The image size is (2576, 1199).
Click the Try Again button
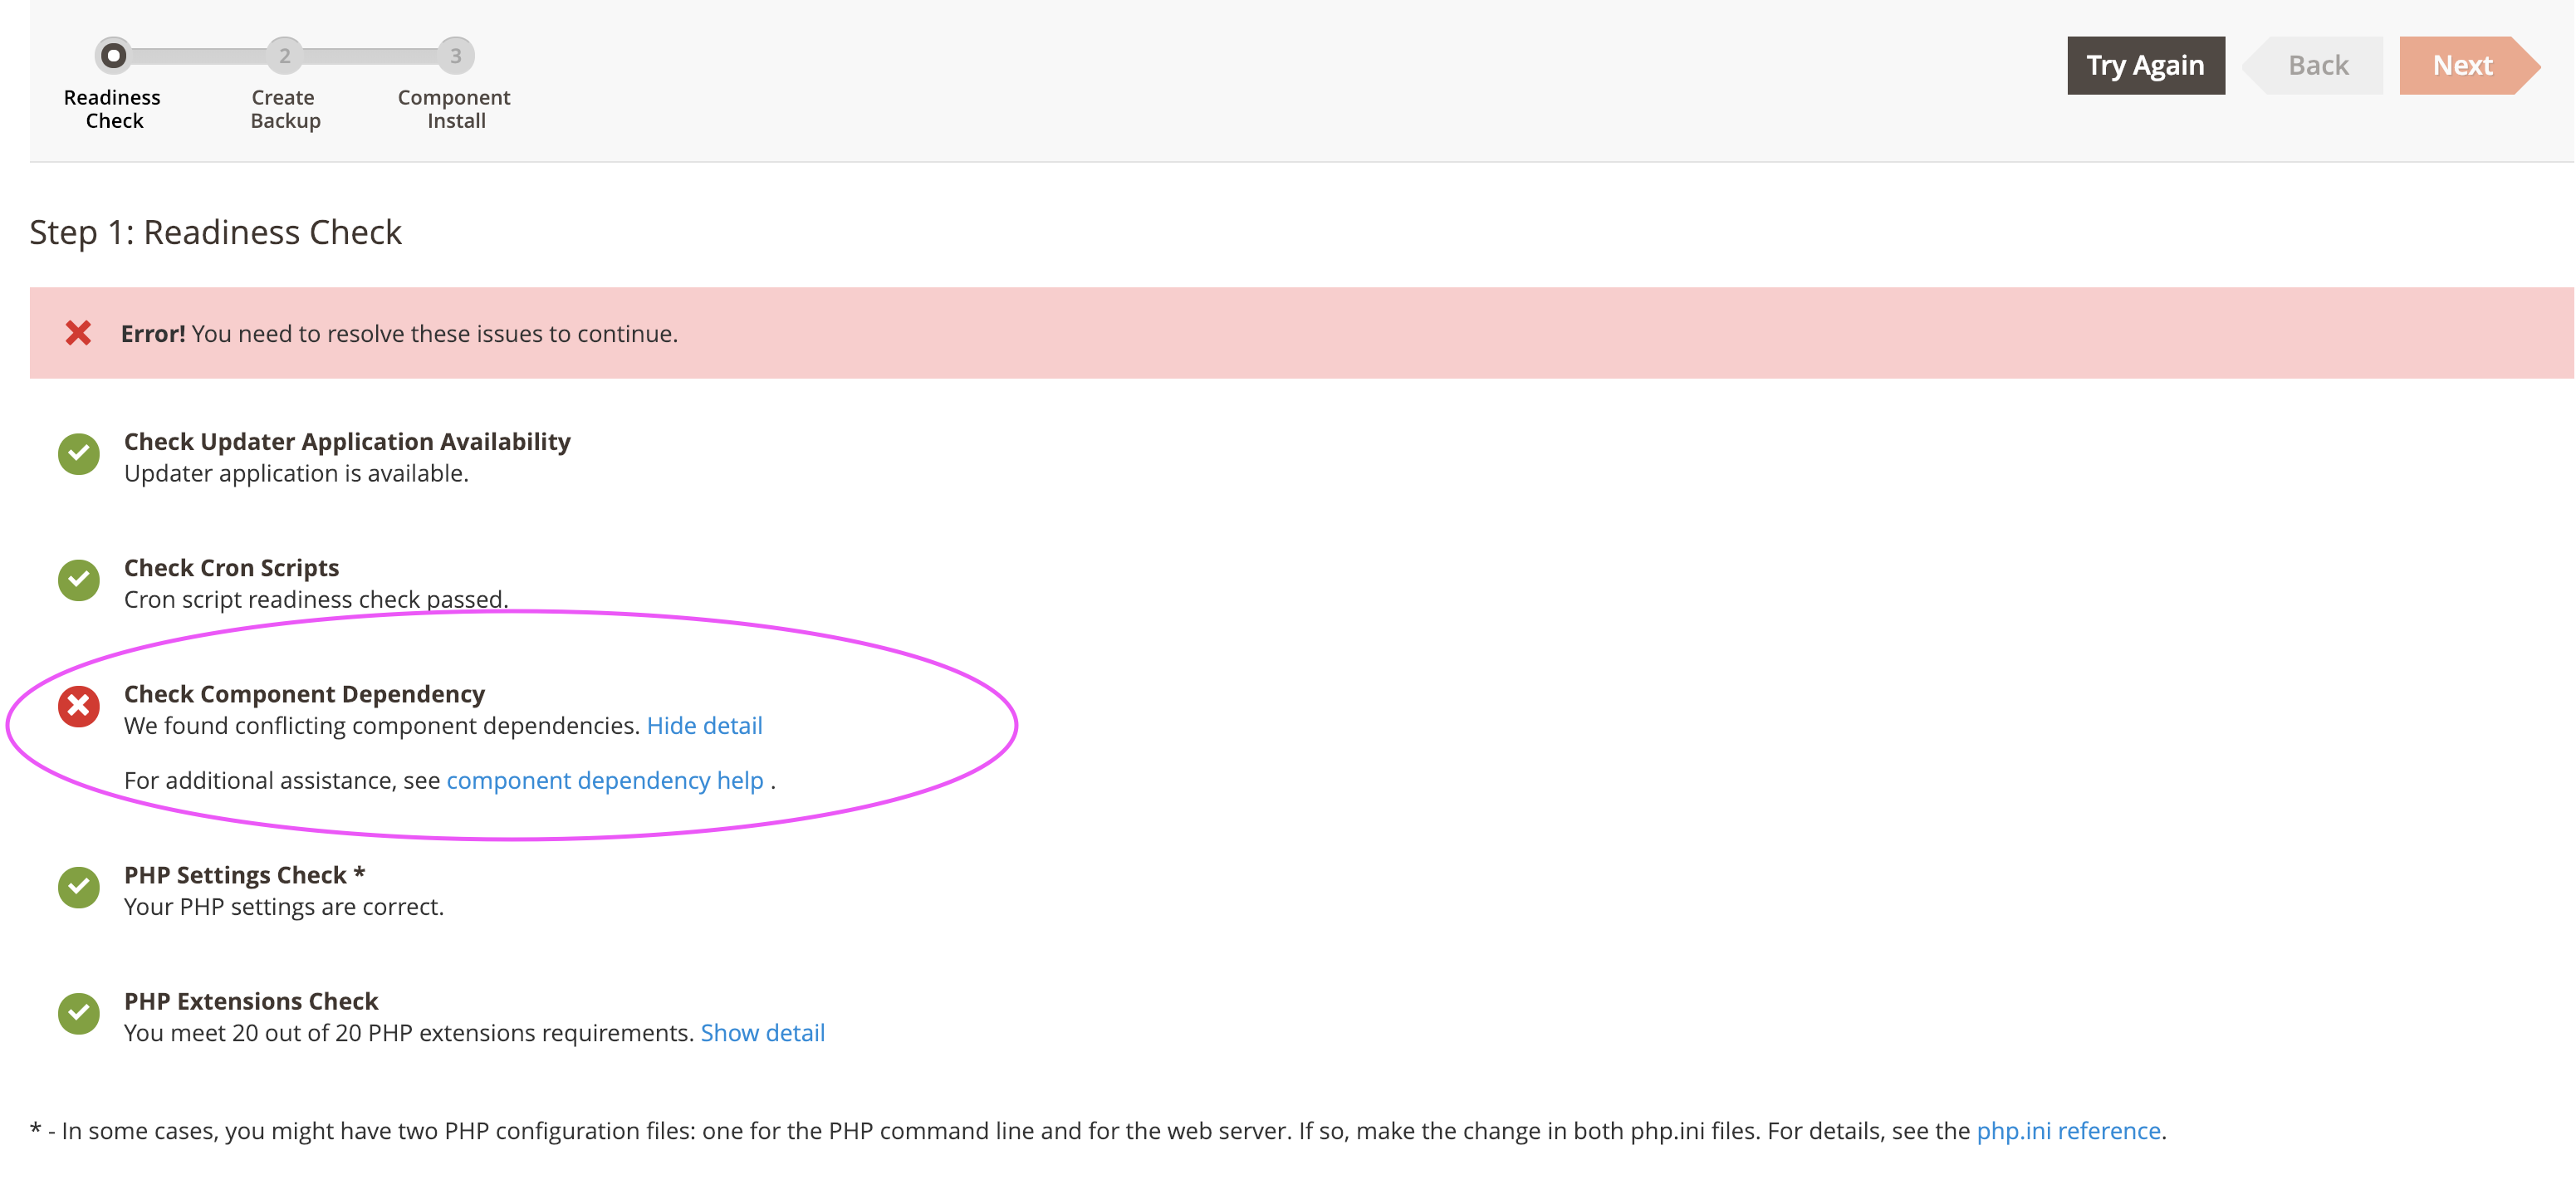pos(2145,65)
